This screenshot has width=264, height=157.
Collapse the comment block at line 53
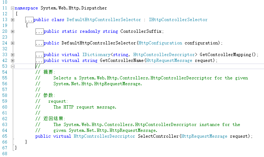pos(13,66)
